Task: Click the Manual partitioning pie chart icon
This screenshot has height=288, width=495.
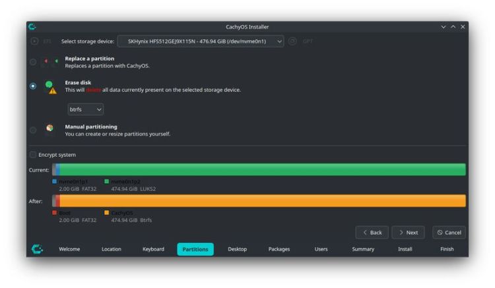Action: pos(49,128)
